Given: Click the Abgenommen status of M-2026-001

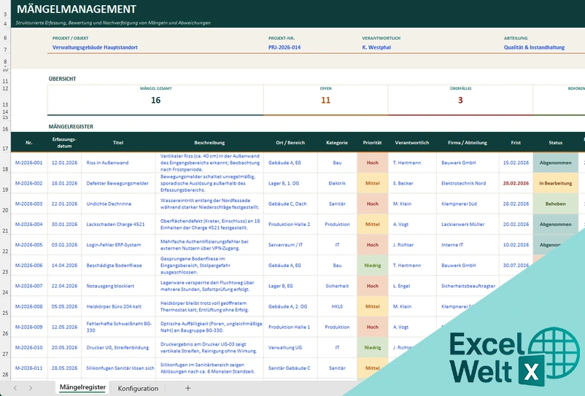Looking at the screenshot, I should [556, 163].
